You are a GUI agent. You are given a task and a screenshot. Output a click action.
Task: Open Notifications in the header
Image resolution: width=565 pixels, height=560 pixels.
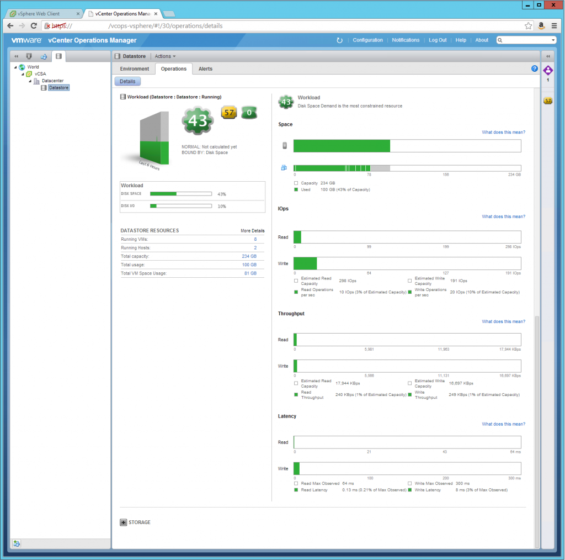point(406,40)
